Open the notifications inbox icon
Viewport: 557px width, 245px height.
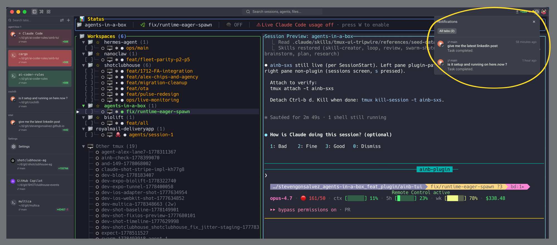[x=537, y=12]
